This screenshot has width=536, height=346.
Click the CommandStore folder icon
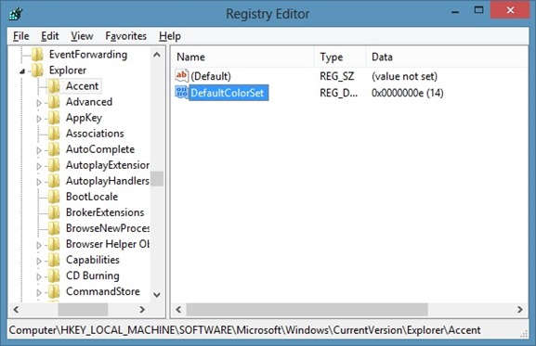pyautogui.click(x=54, y=291)
